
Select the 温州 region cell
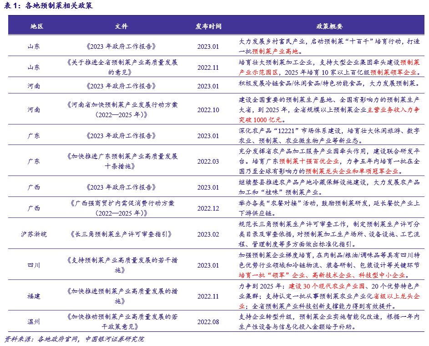tap(34, 321)
